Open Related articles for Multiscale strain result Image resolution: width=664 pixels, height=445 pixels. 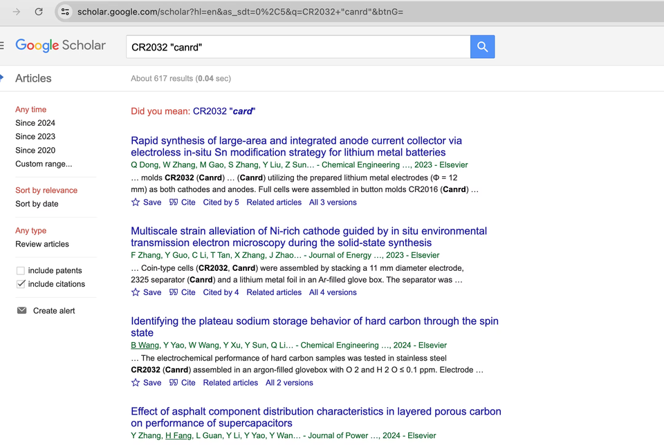tap(274, 292)
